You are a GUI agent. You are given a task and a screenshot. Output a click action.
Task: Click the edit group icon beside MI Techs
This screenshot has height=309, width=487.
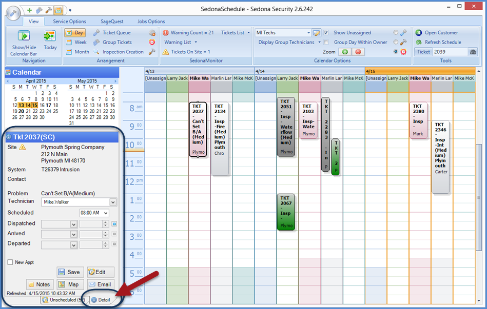click(x=316, y=33)
